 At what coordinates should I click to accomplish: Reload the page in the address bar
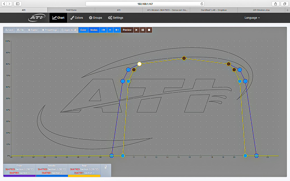coord(202,4)
